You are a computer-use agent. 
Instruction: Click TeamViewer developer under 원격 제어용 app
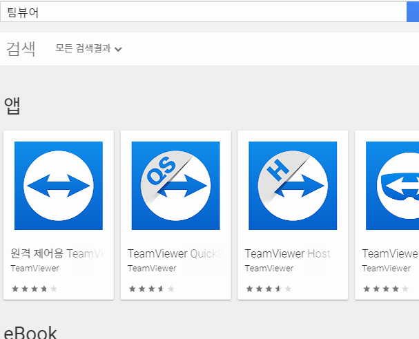tap(35, 269)
